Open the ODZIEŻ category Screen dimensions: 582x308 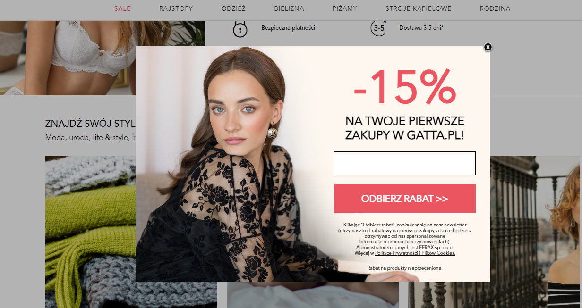pyautogui.click(x=233, y=8)
